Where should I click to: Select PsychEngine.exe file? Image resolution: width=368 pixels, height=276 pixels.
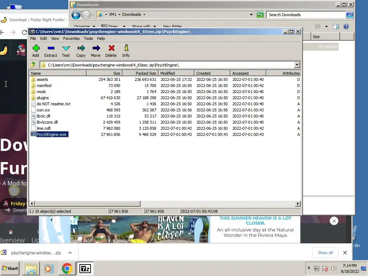click(x=51, y=134)
